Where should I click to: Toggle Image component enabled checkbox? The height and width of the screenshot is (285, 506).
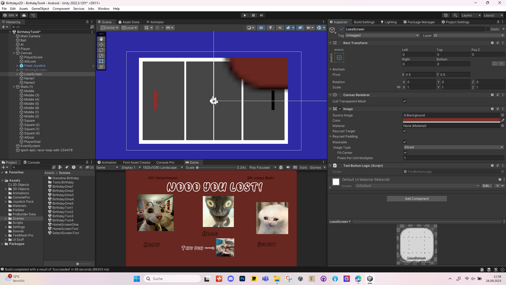tap(340, 109)
